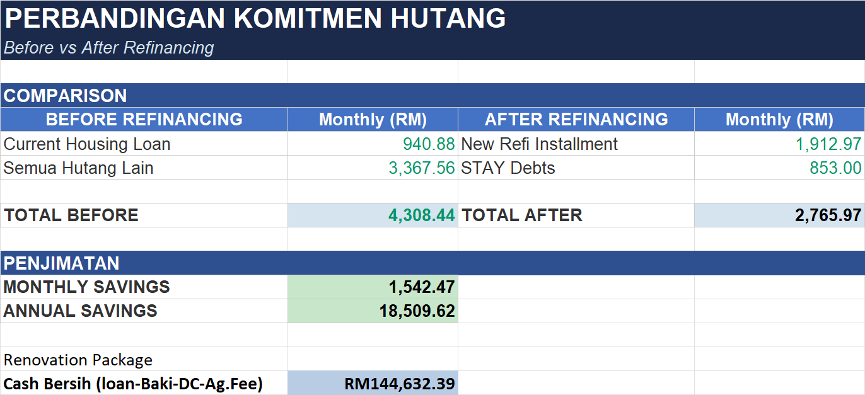Select the 2,765.97 total cell
865x395 pixels.
click(780, 215)
